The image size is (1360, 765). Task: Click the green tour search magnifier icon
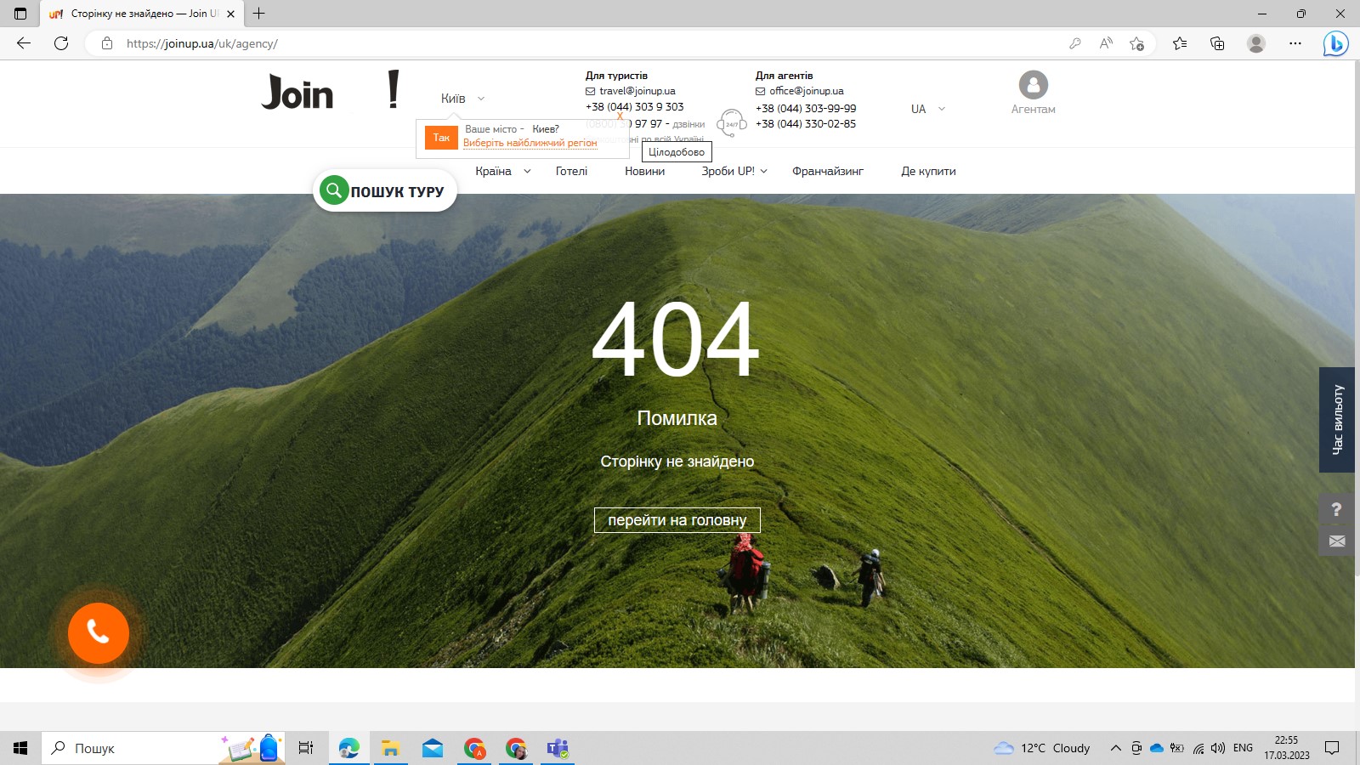coord(334,190)
